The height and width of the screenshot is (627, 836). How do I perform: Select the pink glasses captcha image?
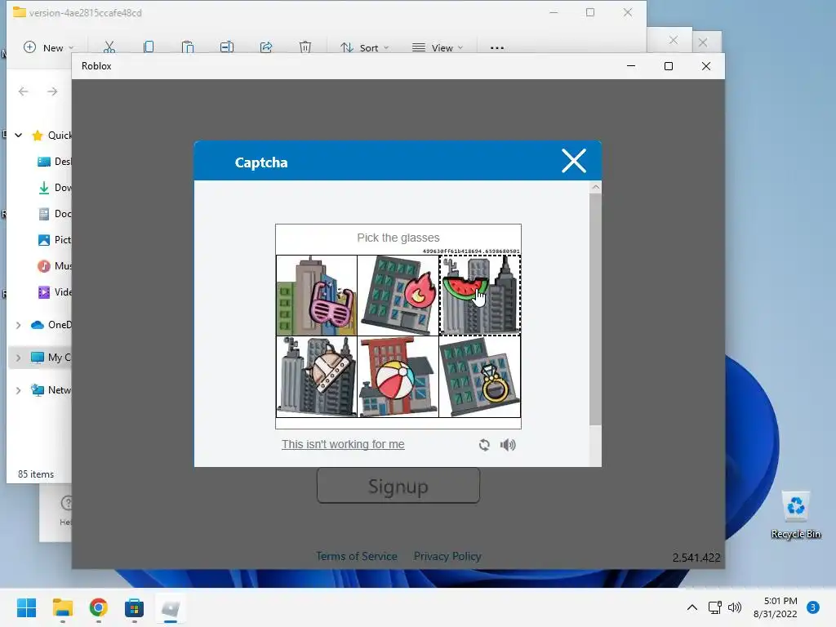317,296
